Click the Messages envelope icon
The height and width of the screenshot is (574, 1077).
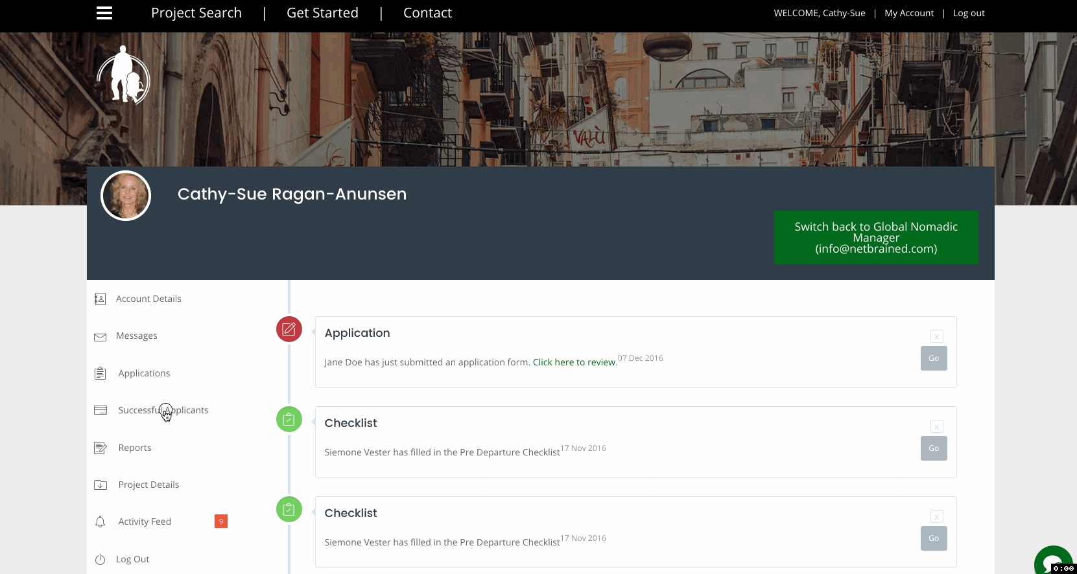(x=101, y=337)
